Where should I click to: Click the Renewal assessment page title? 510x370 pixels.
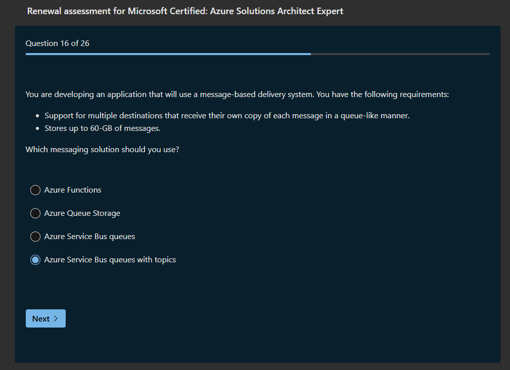(185, 11)
